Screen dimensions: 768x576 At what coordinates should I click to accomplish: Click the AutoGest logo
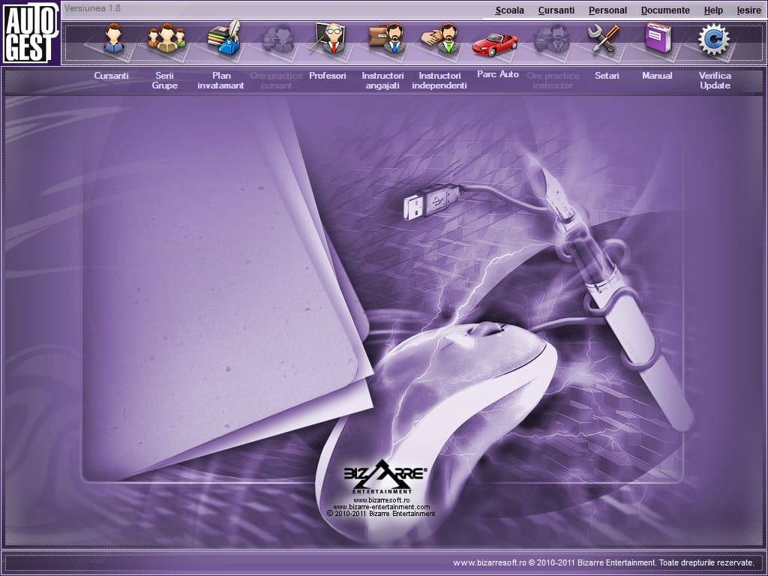point(30,32)
